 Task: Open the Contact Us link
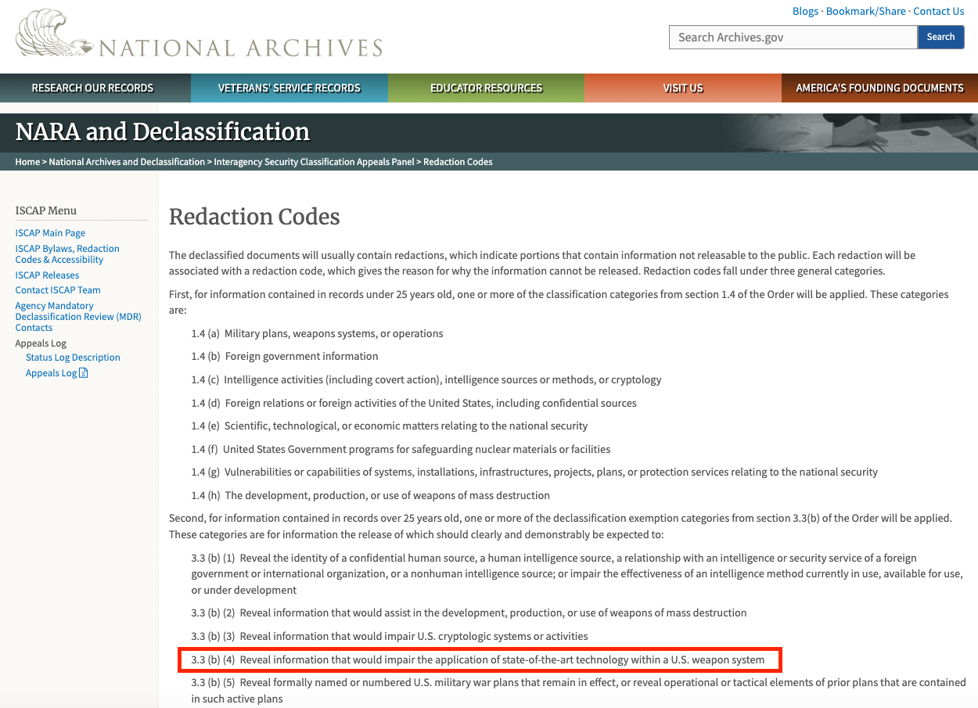tap(938, 11)
